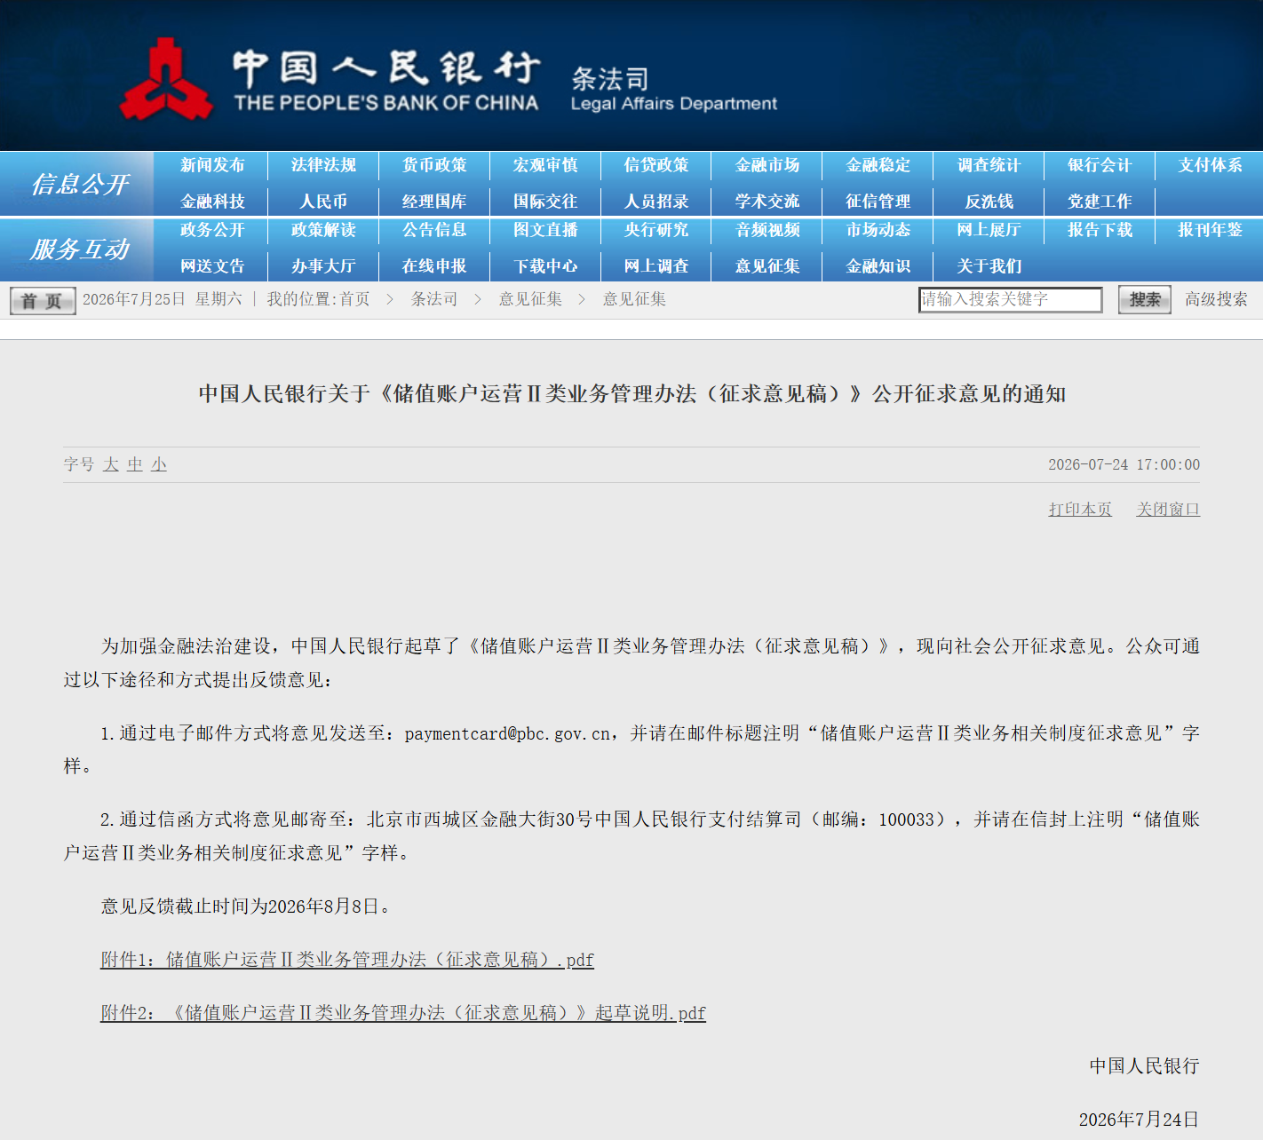Set font size to 大

[x=111, y=464]
